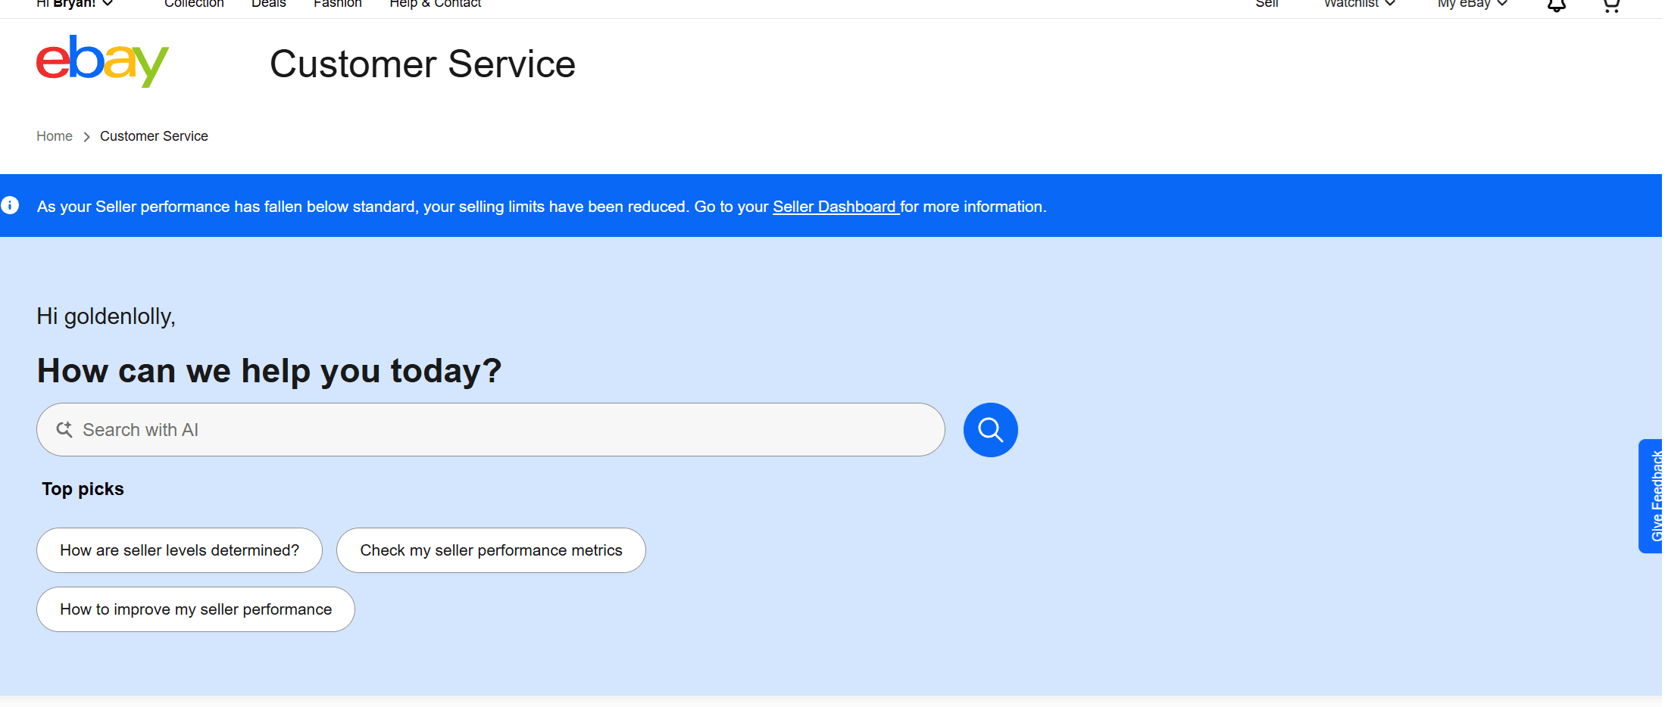Image resolution: width=1668 pixels, height=707 pixels.
Task: Click the Search with AI field
Action: 491,430
